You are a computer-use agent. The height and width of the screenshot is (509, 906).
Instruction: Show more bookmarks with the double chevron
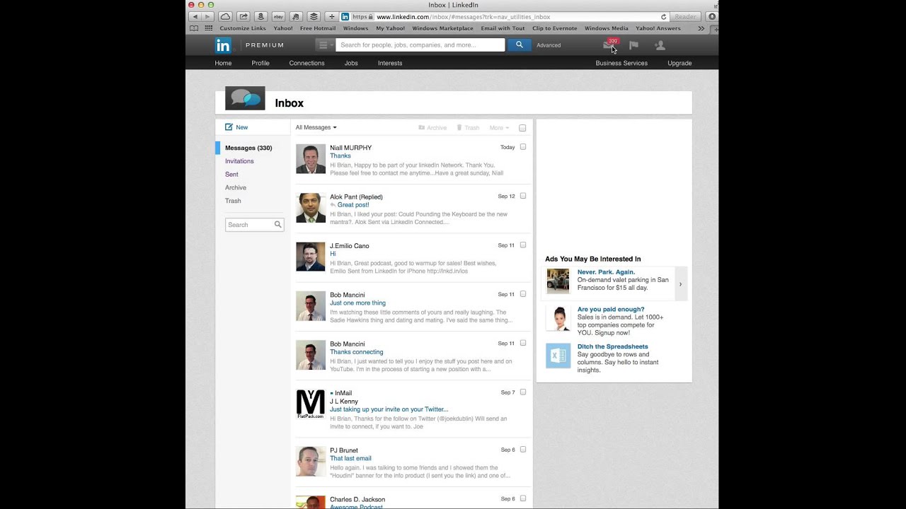pos(701,28)
